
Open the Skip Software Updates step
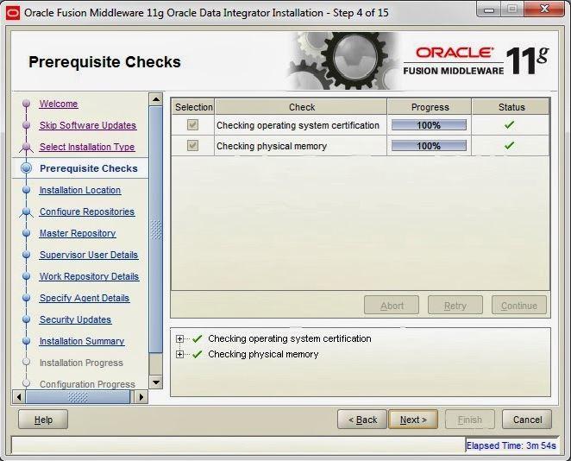[x=88, y=125]
